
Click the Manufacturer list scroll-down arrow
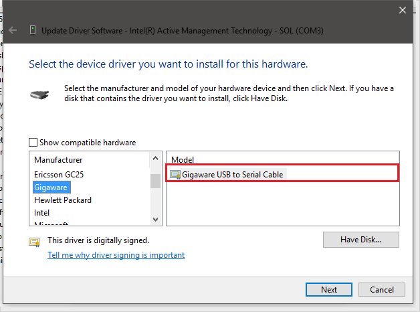[155, 219]
